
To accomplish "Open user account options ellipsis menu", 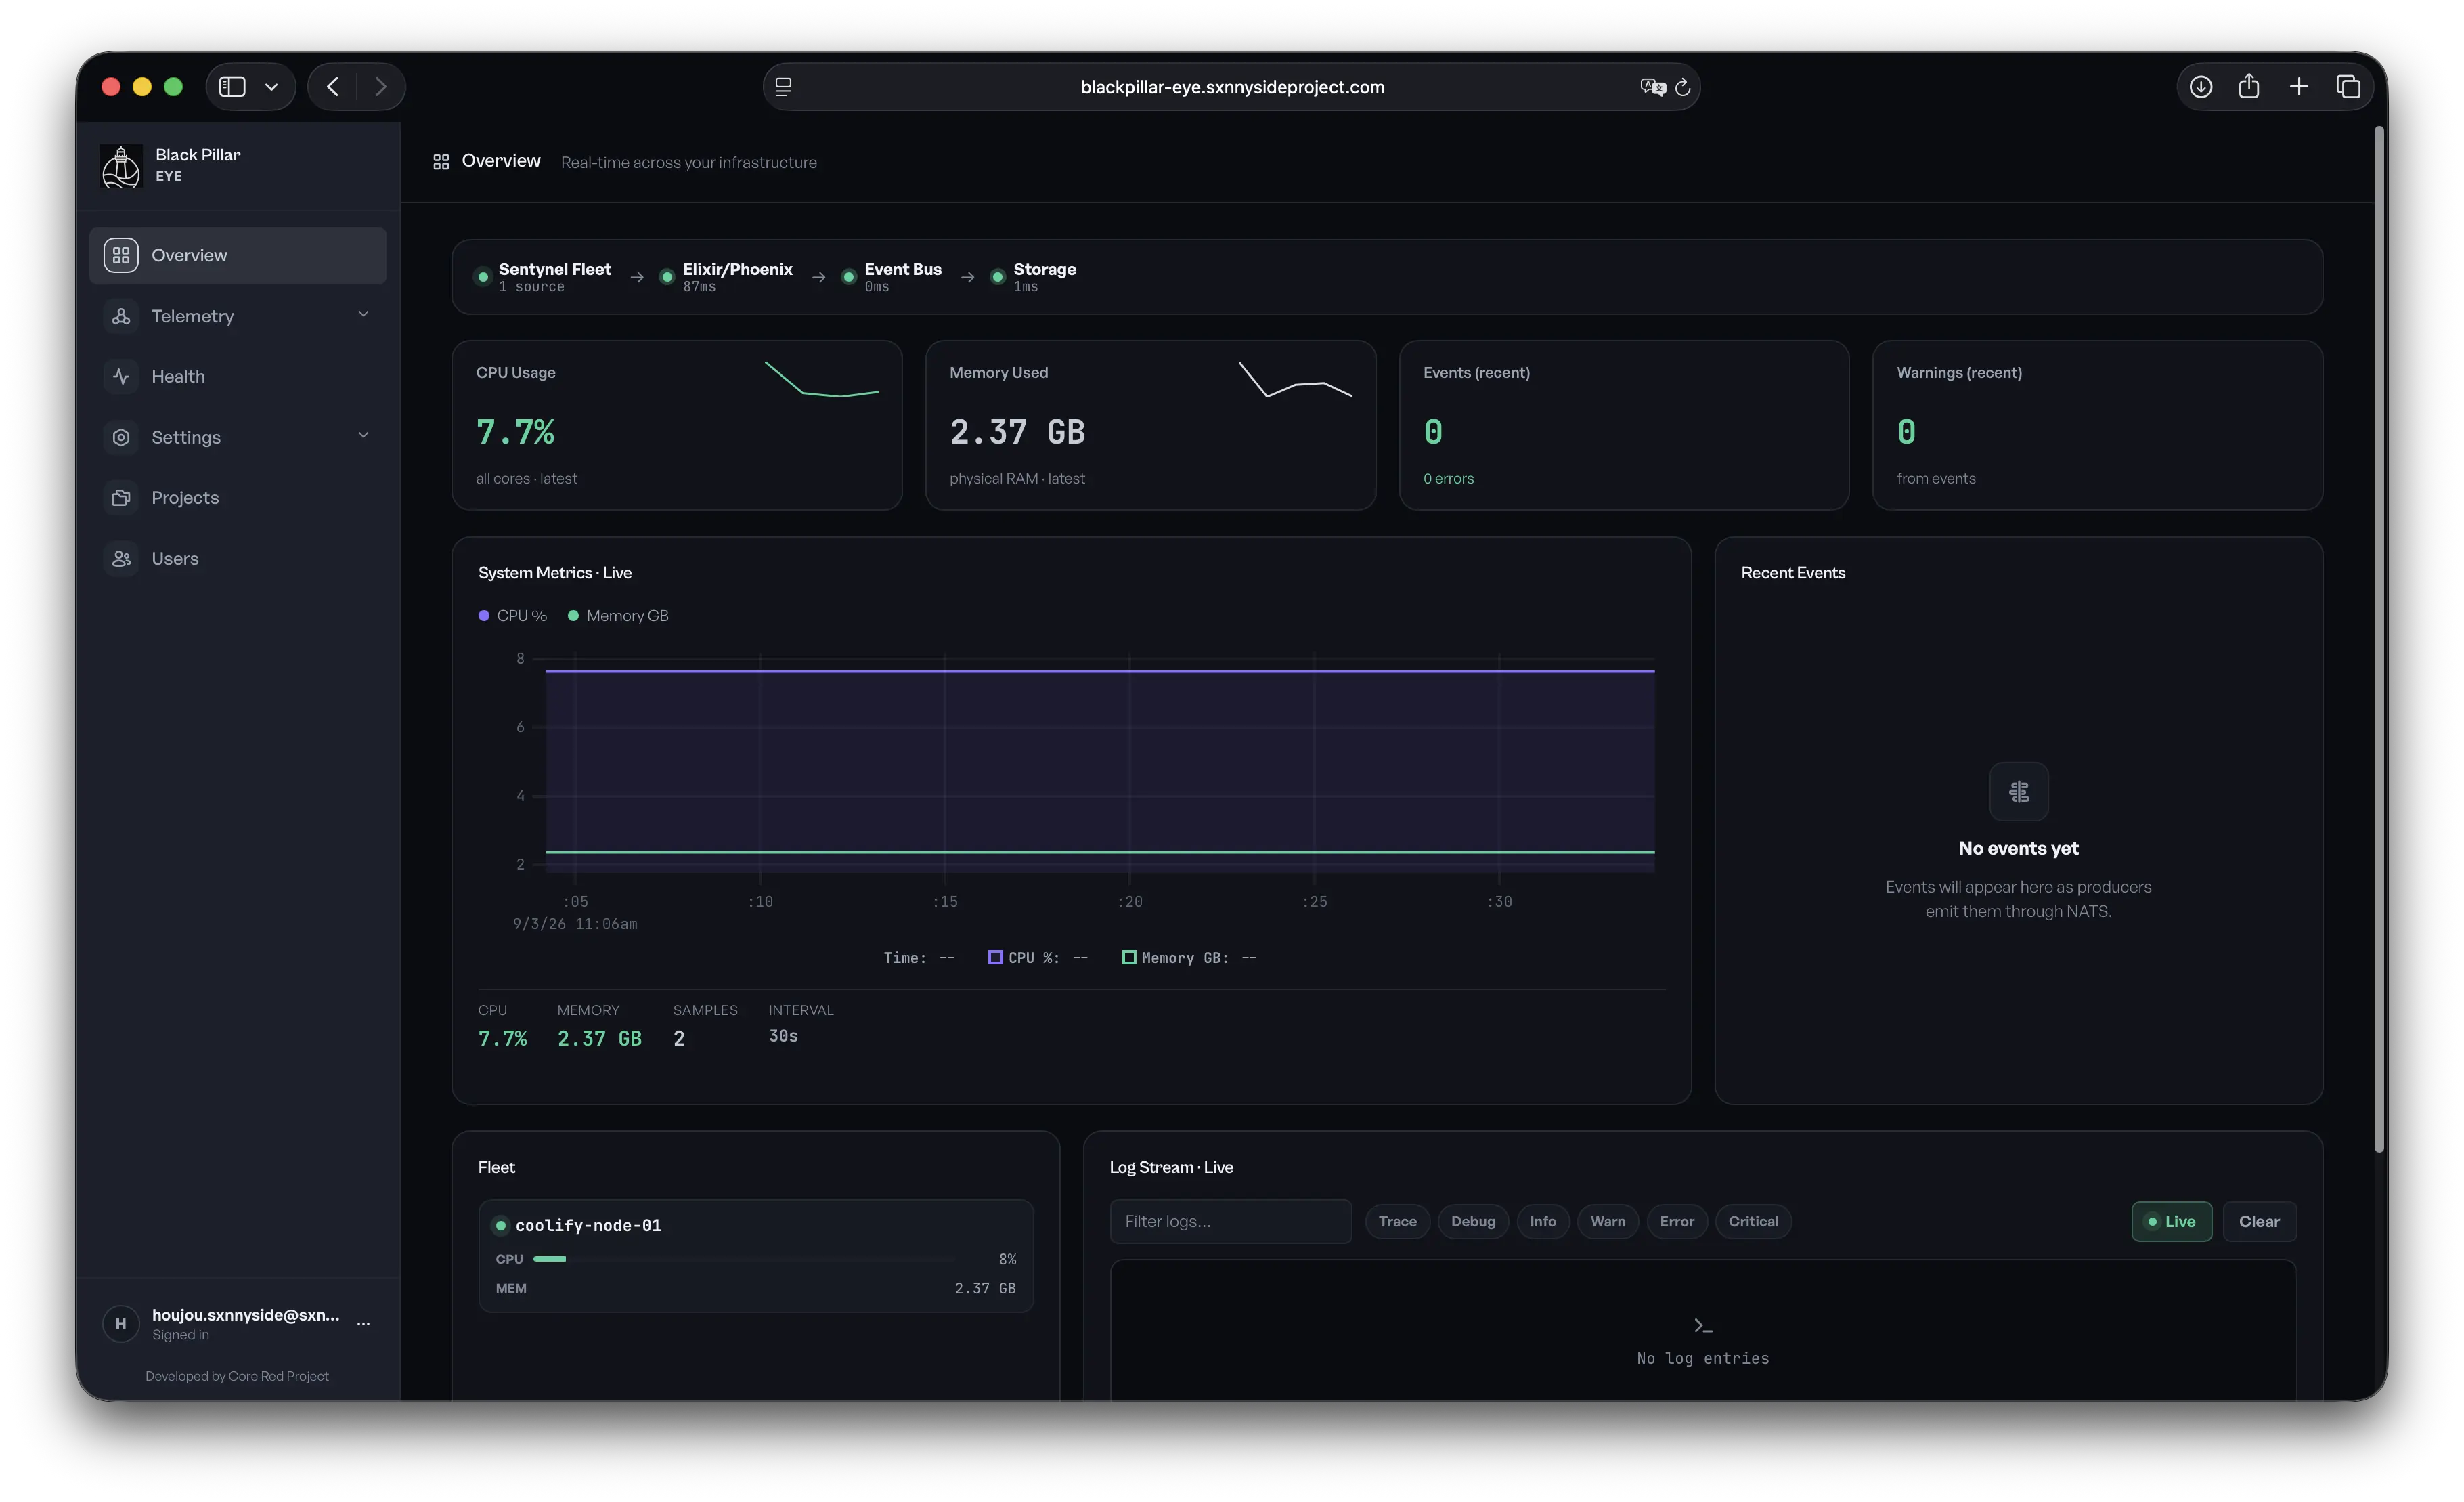I will 363,1323.
